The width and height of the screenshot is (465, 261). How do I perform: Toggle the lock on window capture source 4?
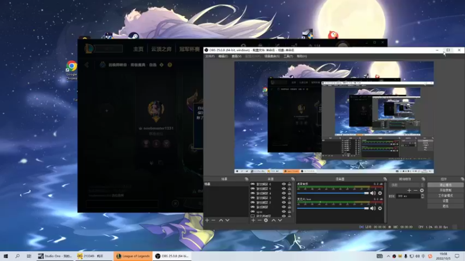pos(289,193)
